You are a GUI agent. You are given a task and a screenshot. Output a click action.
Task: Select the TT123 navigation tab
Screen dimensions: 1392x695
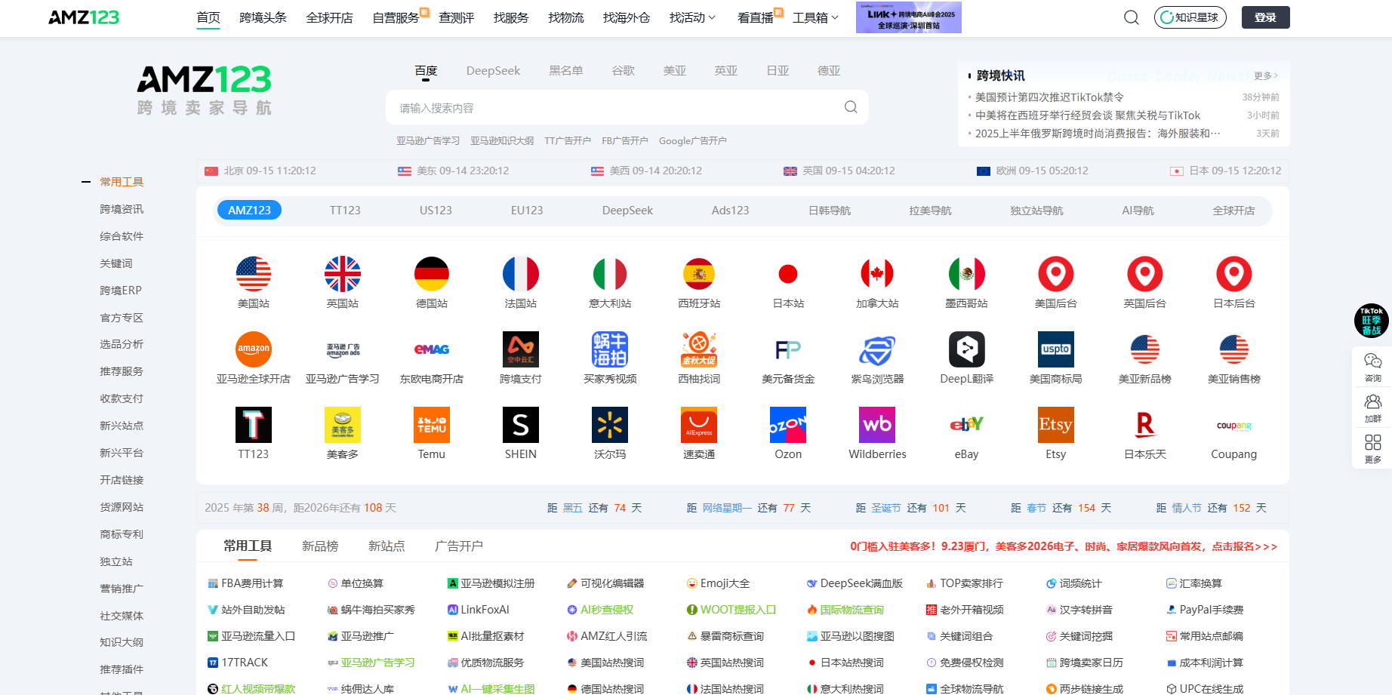pos(345,211)
